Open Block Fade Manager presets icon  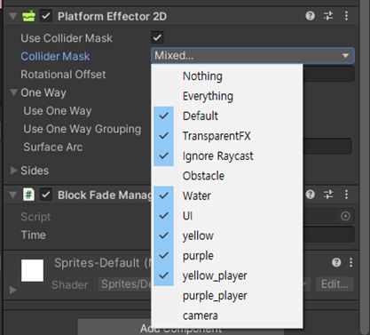(x=328, y=195)
